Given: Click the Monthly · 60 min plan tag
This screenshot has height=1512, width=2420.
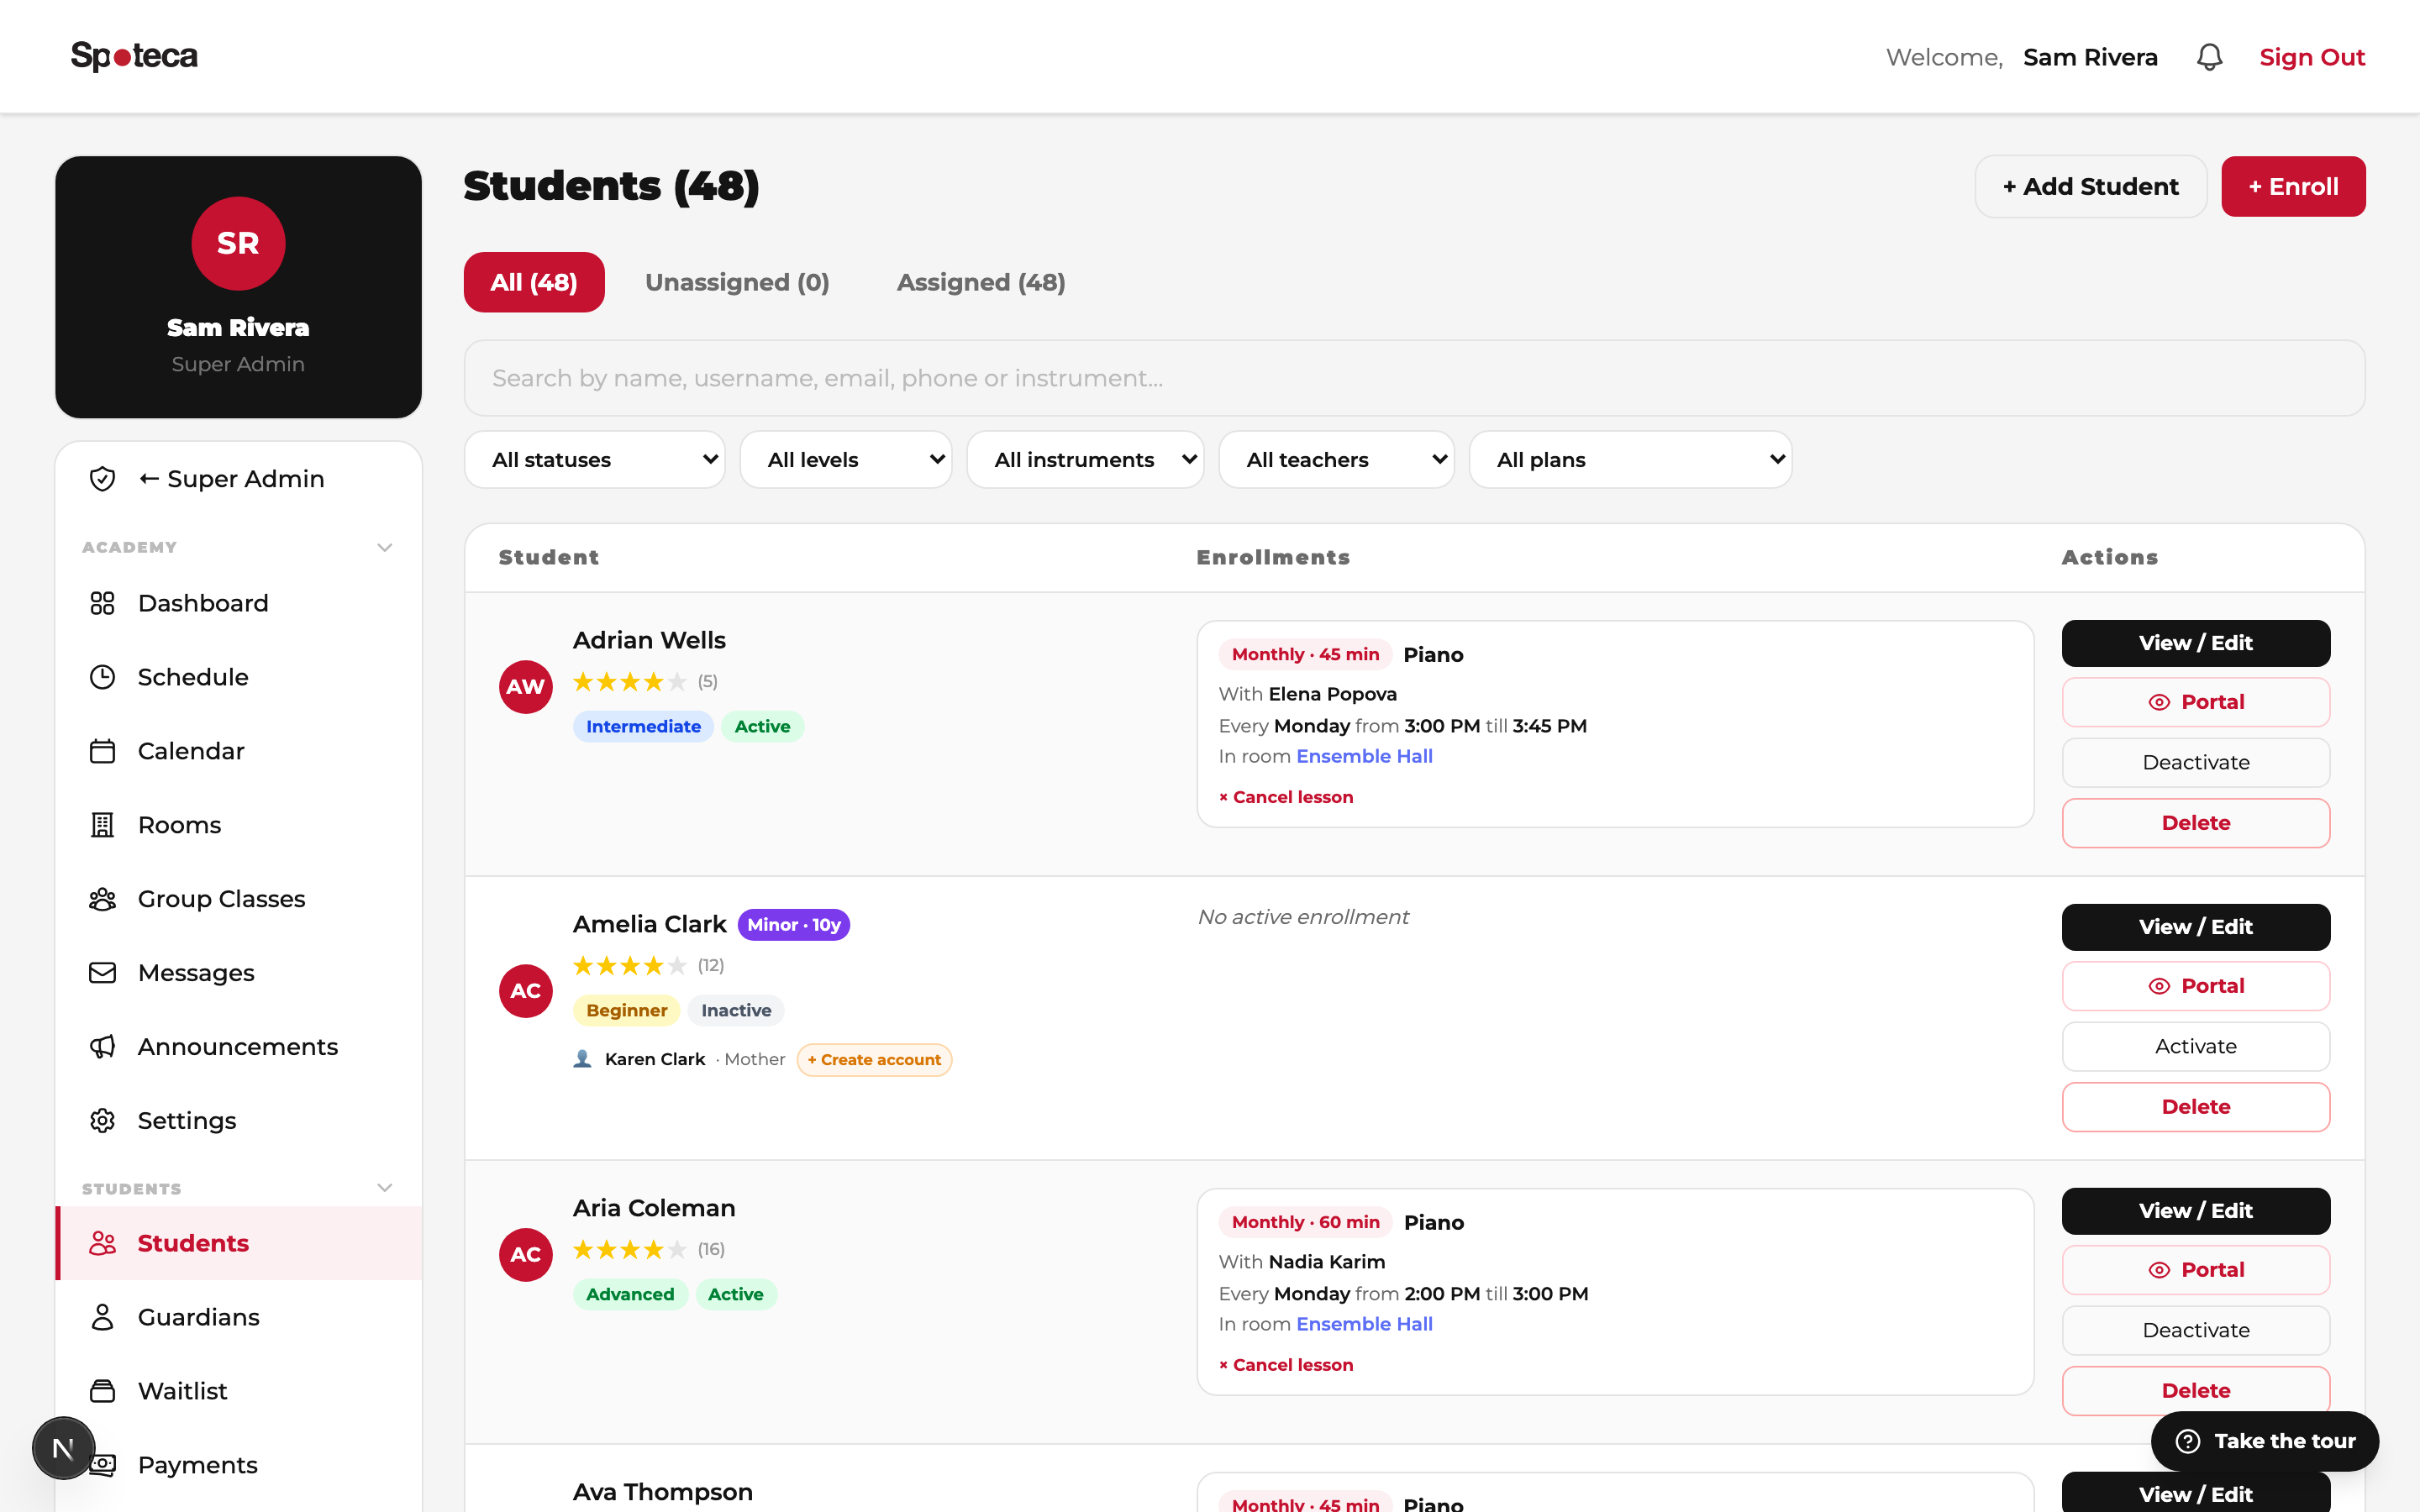Looking at the screenshot, I should pos(1305,1222).
